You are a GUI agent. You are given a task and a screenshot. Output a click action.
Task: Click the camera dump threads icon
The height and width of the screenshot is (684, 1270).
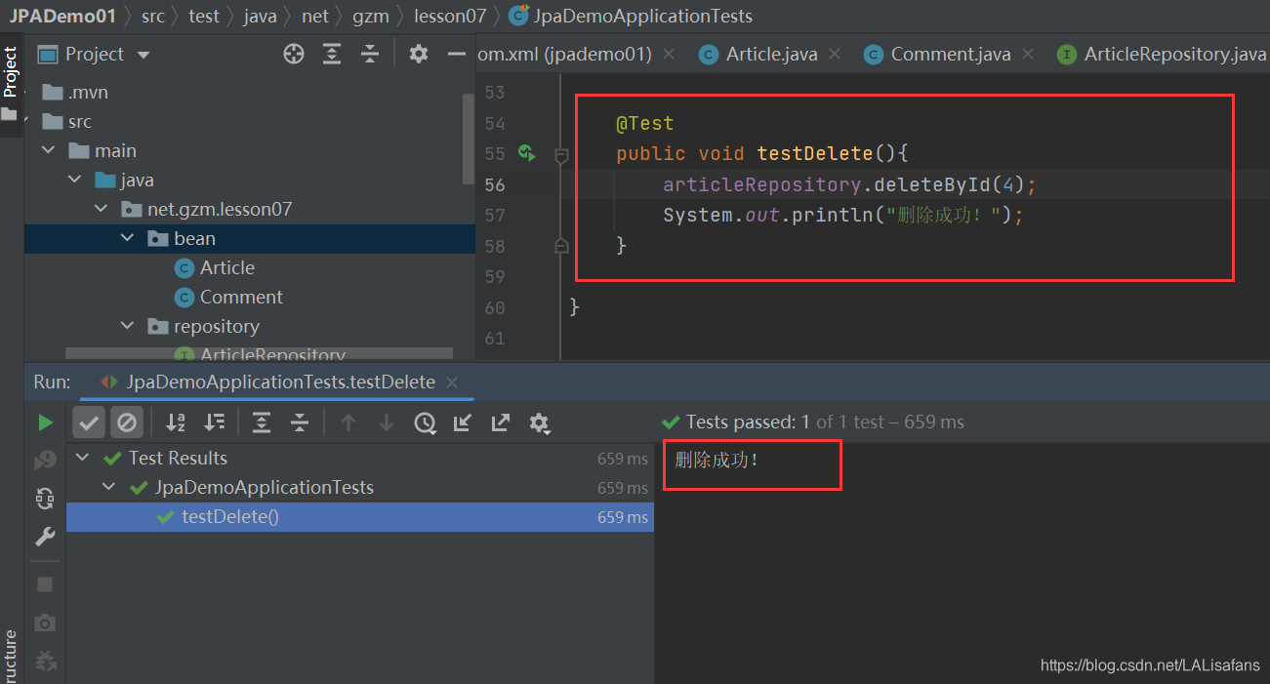45,623
